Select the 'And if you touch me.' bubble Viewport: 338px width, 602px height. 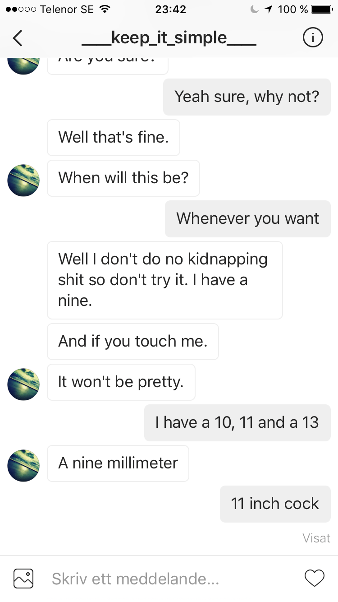tap(133, 342)
